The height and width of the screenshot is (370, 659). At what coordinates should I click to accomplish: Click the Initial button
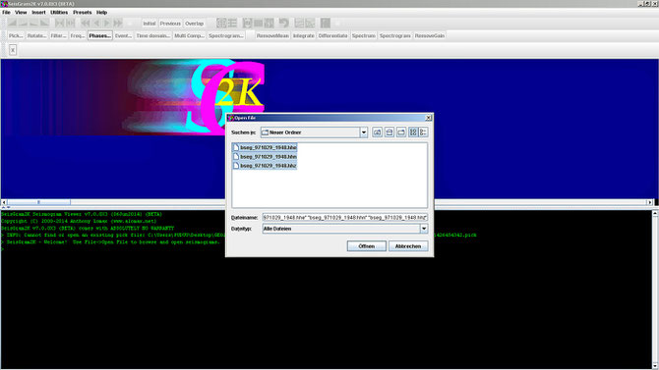pos(150,24)
